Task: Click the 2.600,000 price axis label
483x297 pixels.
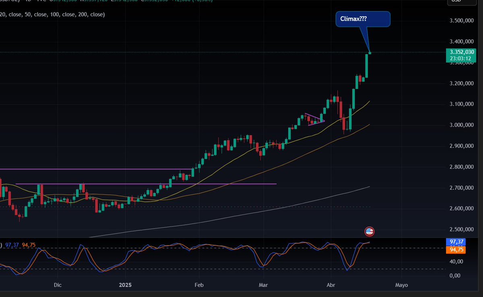Action: click(462, 209)
